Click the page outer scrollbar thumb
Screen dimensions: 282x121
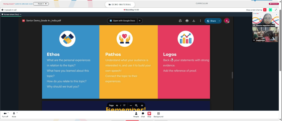tap(281, 41)
